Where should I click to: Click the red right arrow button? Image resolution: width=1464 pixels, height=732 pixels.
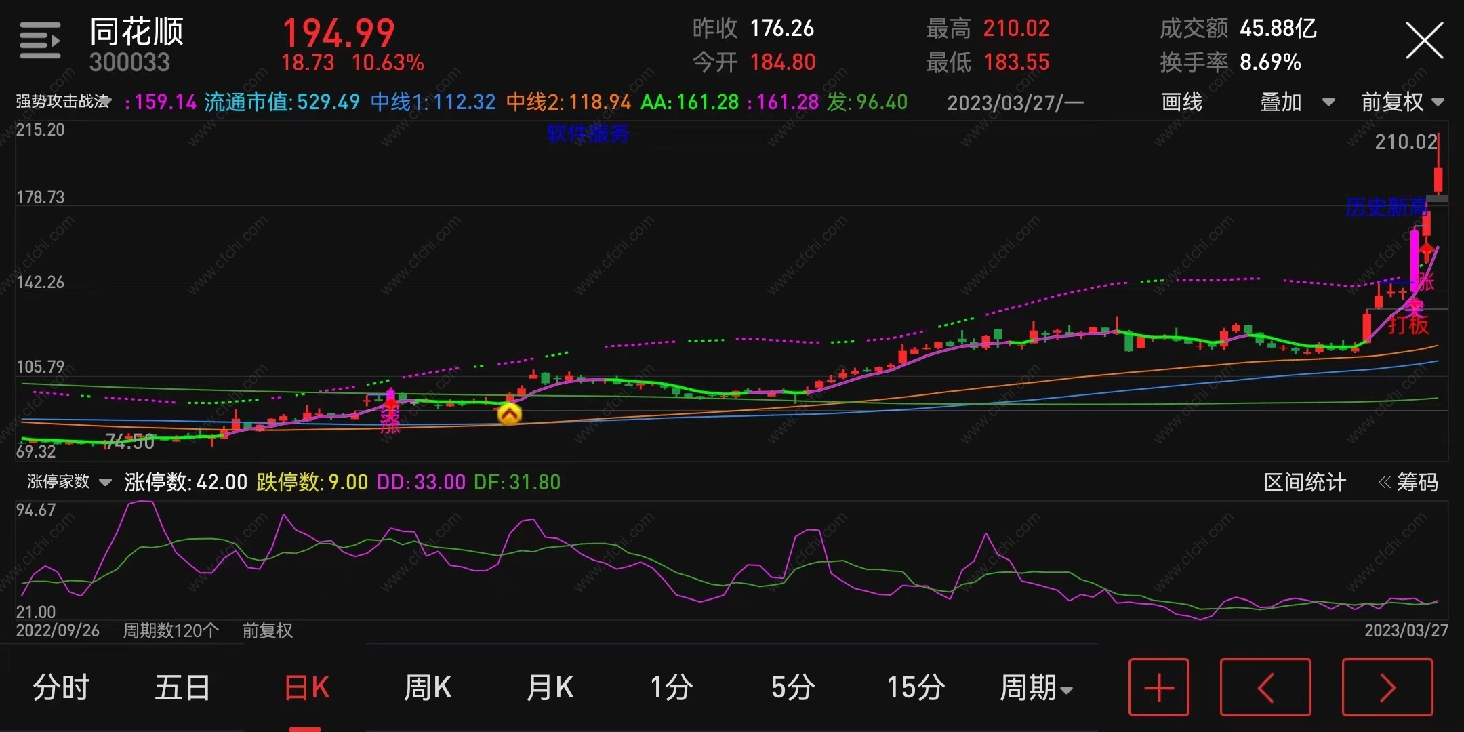tap(1387, 687)
